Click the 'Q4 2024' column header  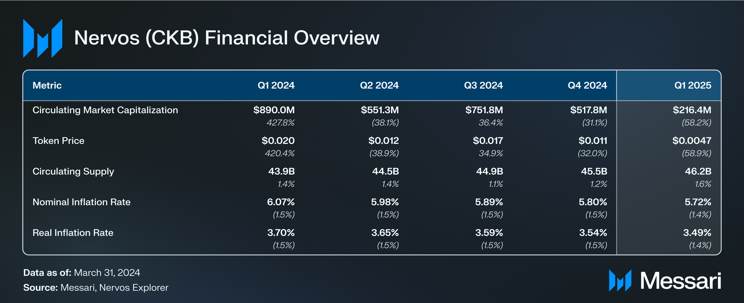587,85
